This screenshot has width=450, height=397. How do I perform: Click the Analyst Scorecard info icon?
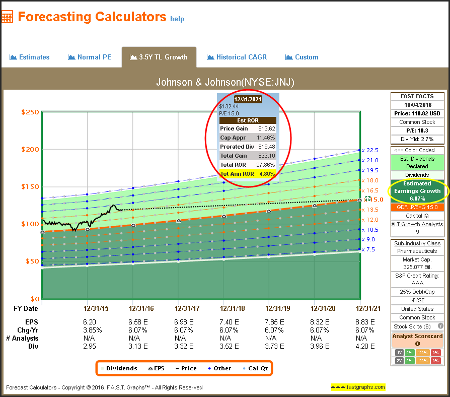click(417, 345)
